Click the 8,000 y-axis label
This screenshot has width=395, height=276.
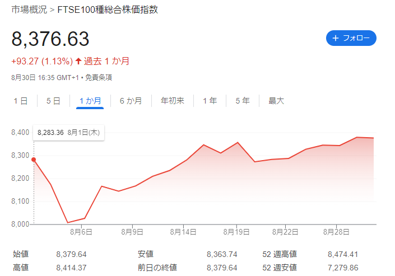pyautogui.click(x=20, y=224)
